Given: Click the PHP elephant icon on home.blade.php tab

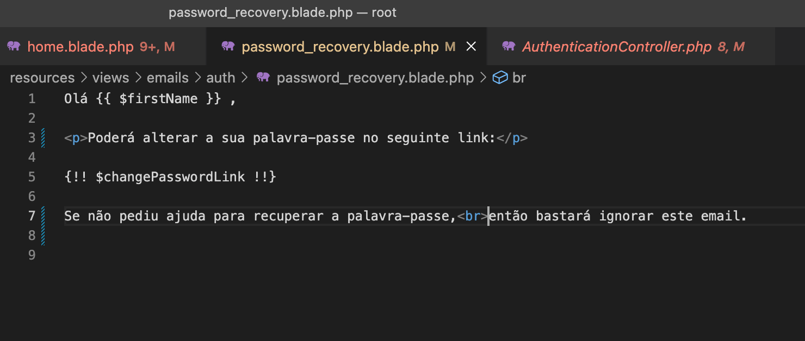Looking at the screenshot, I should [x=13, y=46].
